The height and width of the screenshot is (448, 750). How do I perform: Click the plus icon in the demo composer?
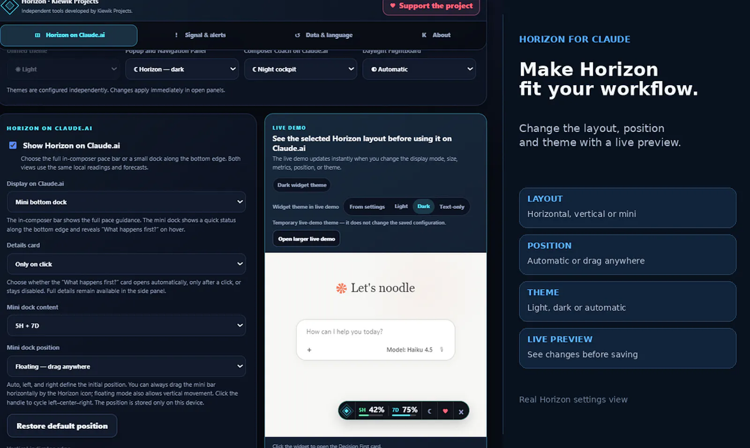pyautogui.click(x=309, y=350)
